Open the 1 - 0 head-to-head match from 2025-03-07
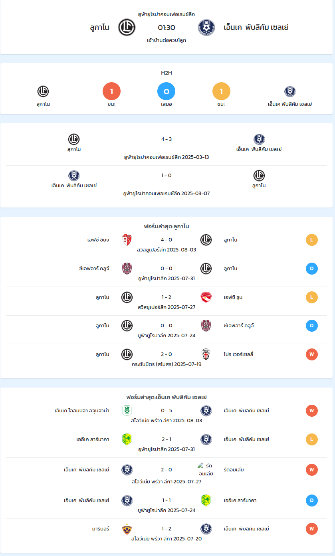The width and height of the screenshot is (335, 556). [167, 176]
